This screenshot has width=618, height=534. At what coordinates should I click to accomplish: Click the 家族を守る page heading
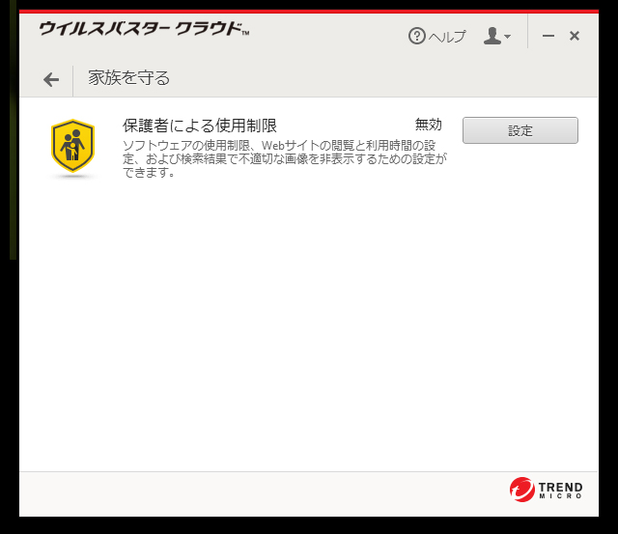point(129,79)
